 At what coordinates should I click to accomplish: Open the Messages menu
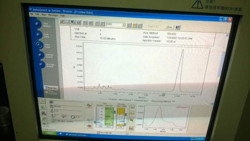point(53,15)
